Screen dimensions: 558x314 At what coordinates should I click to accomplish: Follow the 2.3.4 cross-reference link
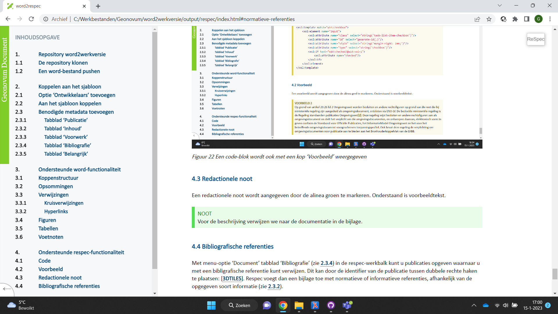(326, 263)
